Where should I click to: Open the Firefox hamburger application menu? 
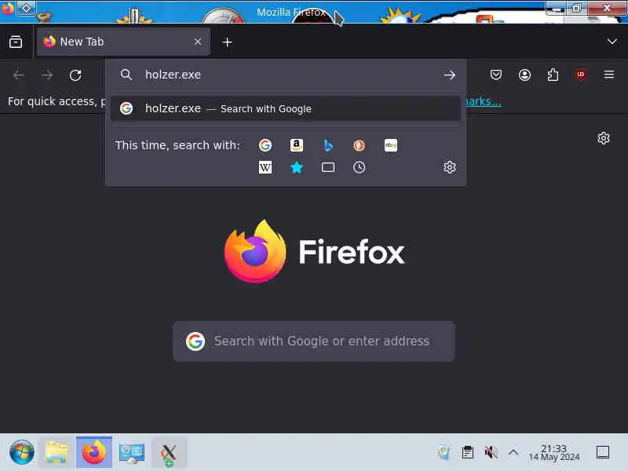pyautogui.click(x=609, y=75)
